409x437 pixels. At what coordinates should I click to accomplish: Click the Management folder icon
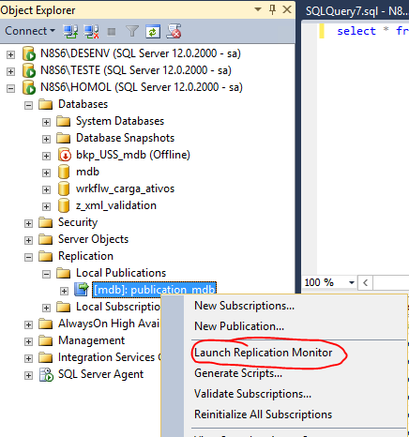46,340
